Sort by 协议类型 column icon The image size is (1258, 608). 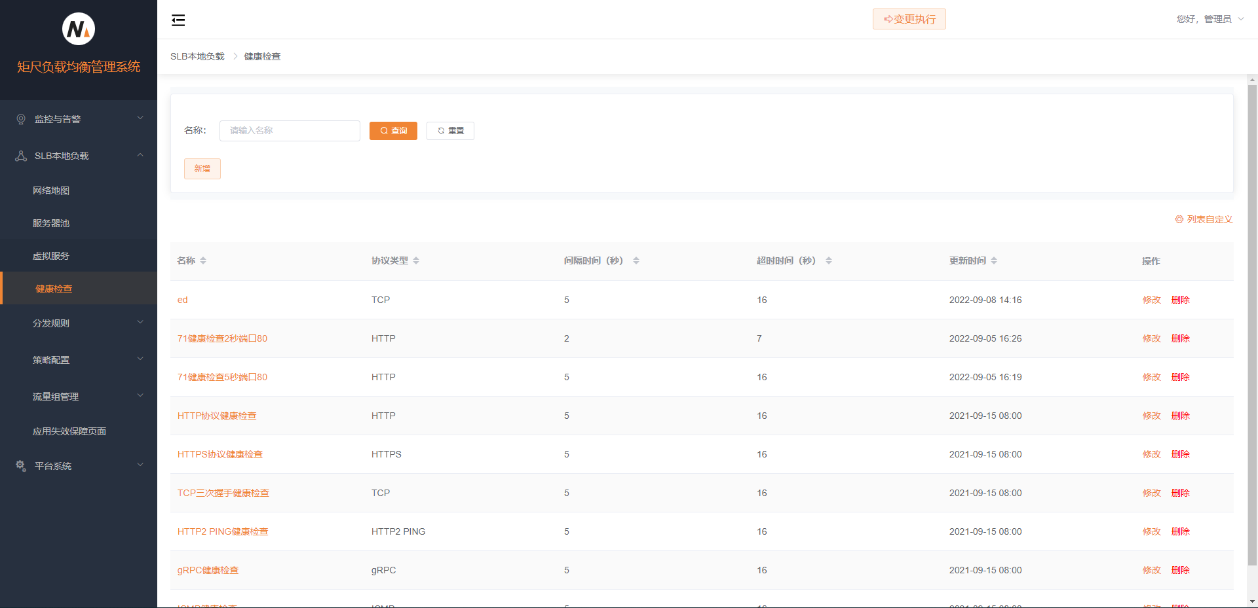tap(416, 260)
